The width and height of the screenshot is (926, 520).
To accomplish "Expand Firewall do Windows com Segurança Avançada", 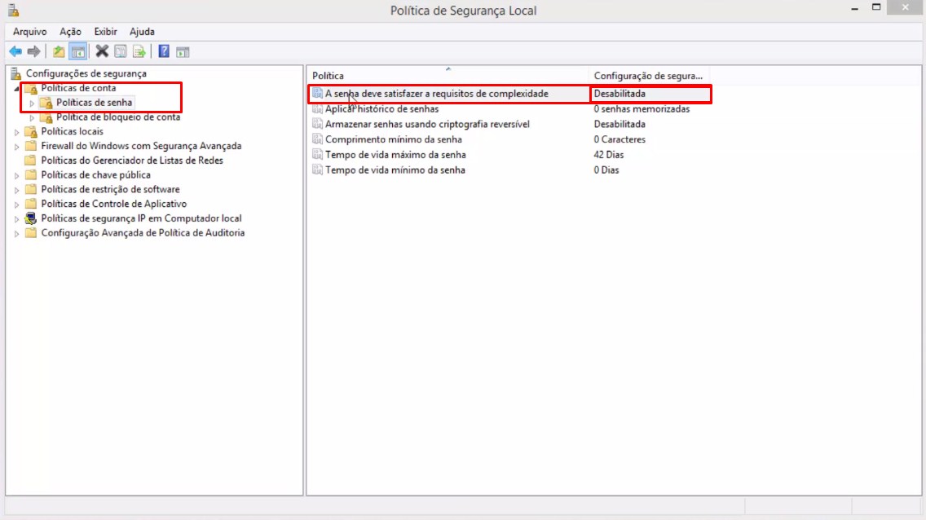I will pyautogui.click(x=16, y=147).
